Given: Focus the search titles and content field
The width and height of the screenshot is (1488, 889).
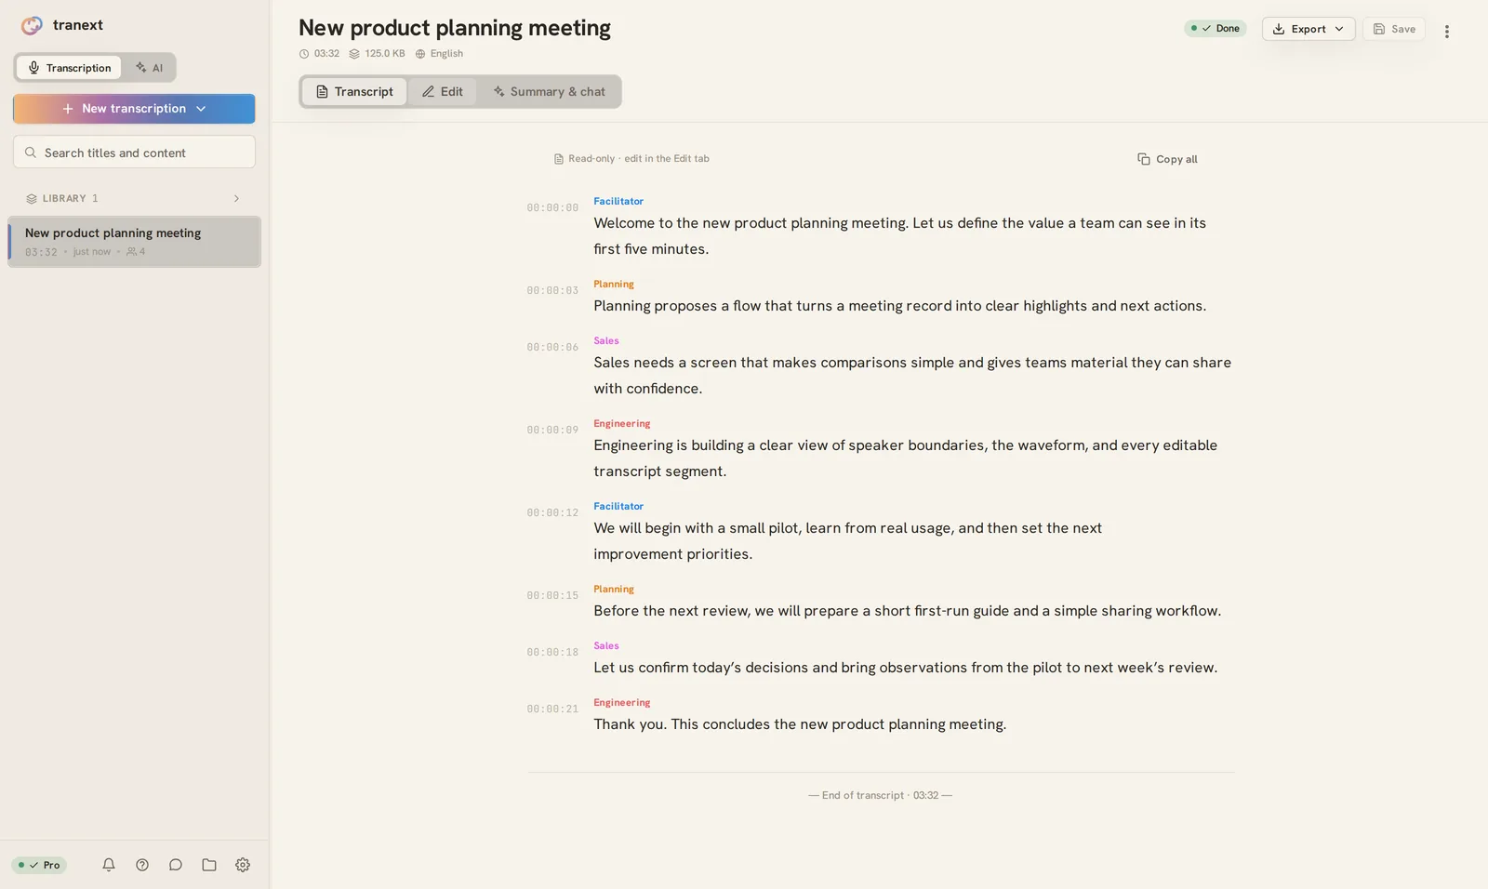Looking at the screenshot, I should click(x=134, y=153).
